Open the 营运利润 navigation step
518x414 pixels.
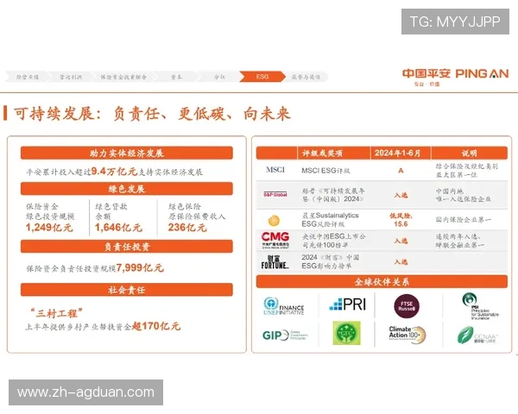[x=71, y=77]
